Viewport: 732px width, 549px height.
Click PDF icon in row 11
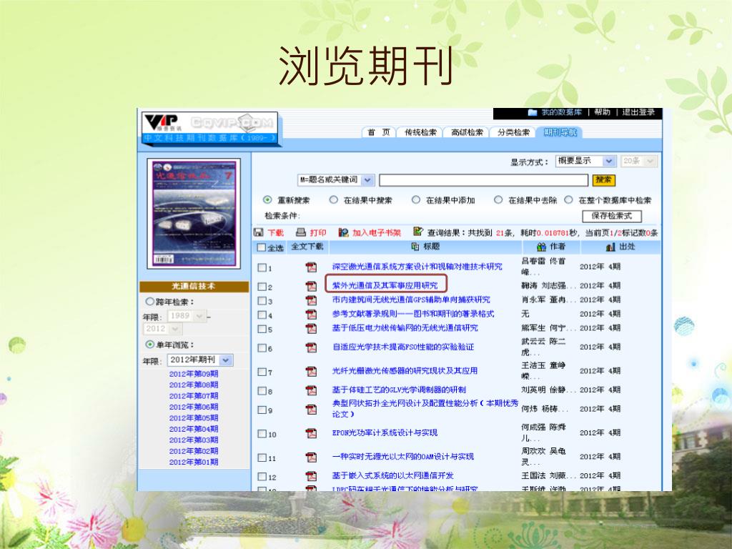click(311, 457)
